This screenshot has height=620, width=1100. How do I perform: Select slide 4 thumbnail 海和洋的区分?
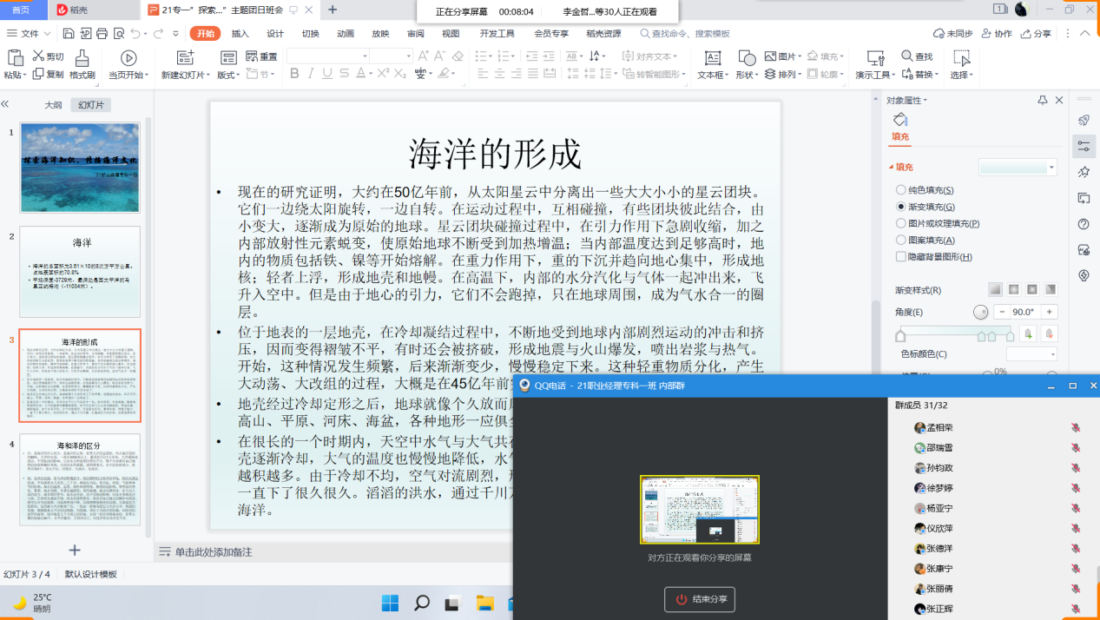point(80,478)
